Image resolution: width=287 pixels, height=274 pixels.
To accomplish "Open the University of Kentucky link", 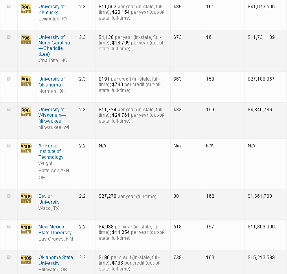I will point(52,9).
